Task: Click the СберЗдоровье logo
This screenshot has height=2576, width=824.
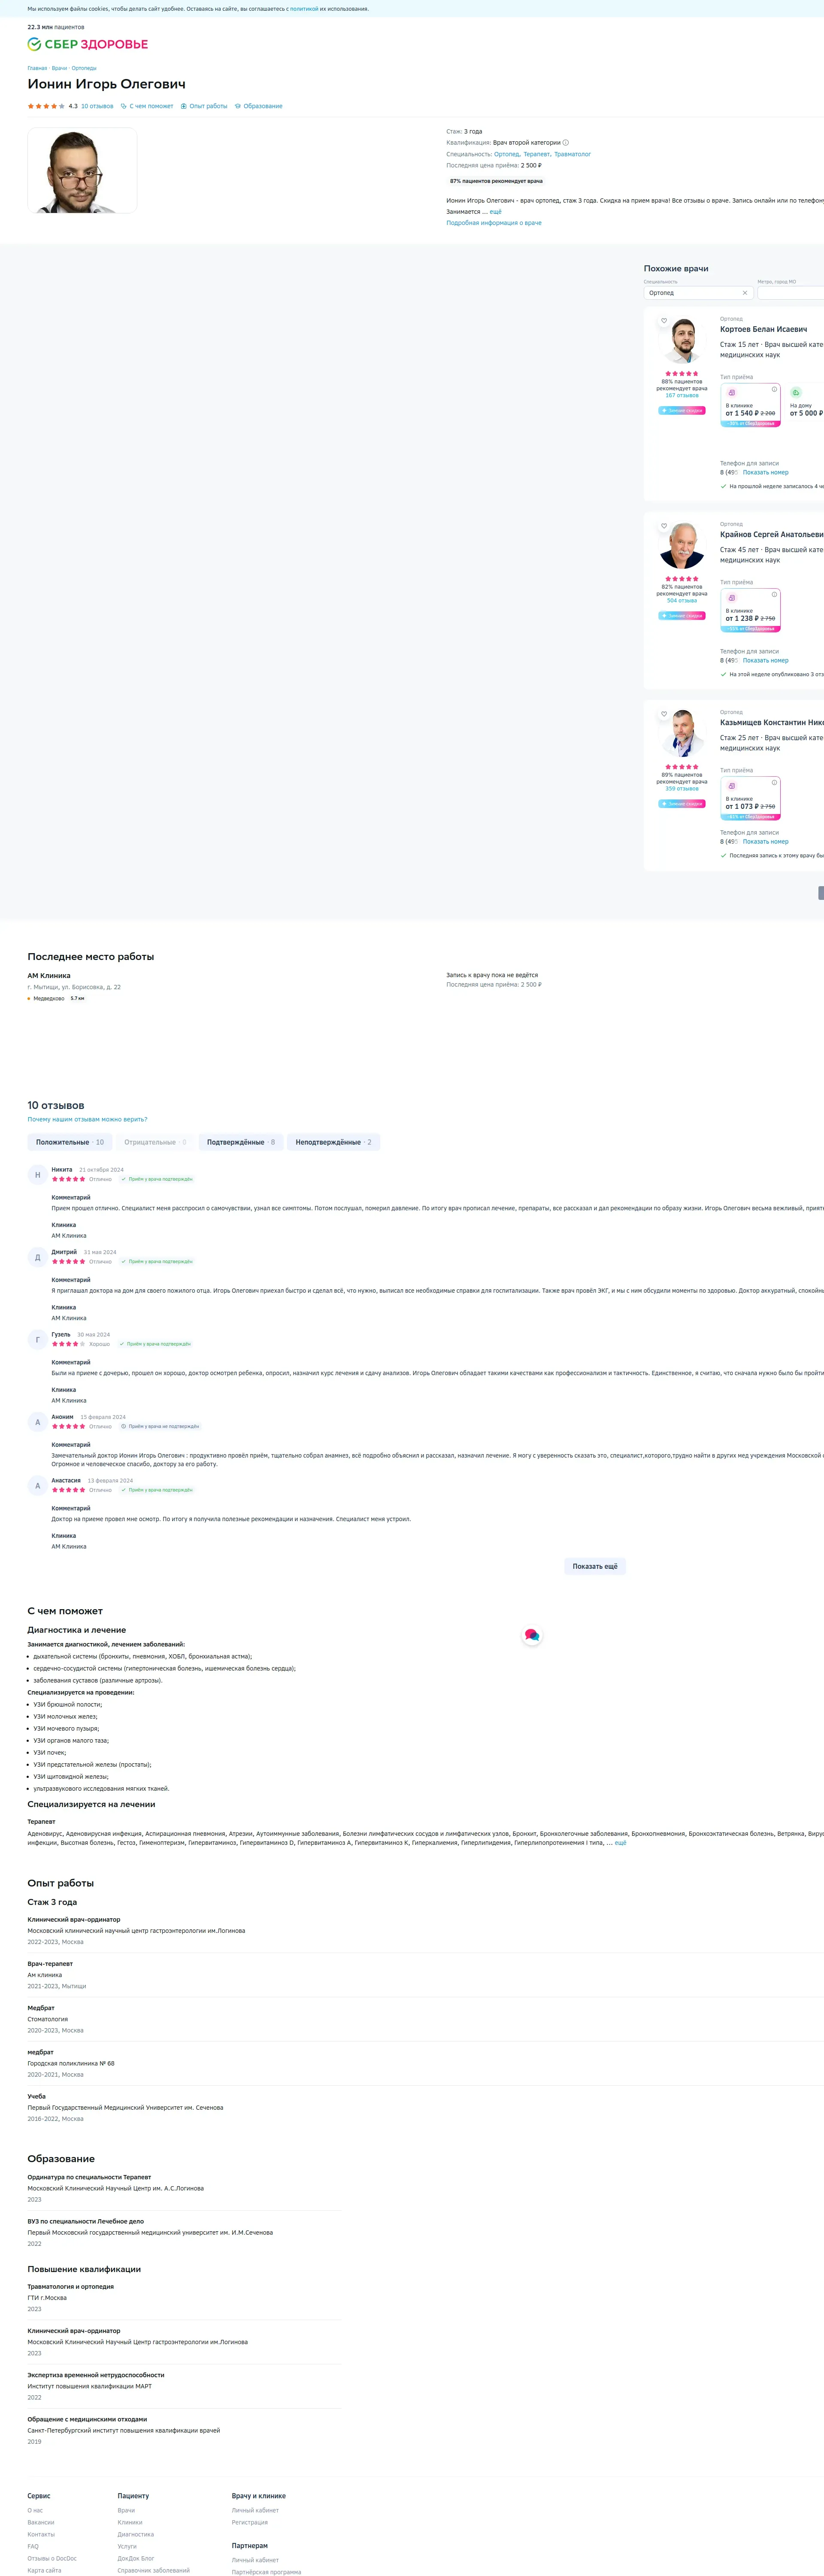Action: tap(88, 44)
